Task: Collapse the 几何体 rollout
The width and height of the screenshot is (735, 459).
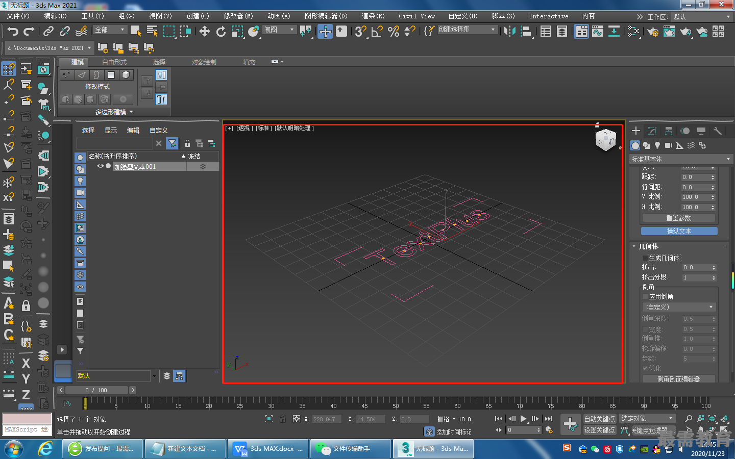Action: [x=648, y=246]
